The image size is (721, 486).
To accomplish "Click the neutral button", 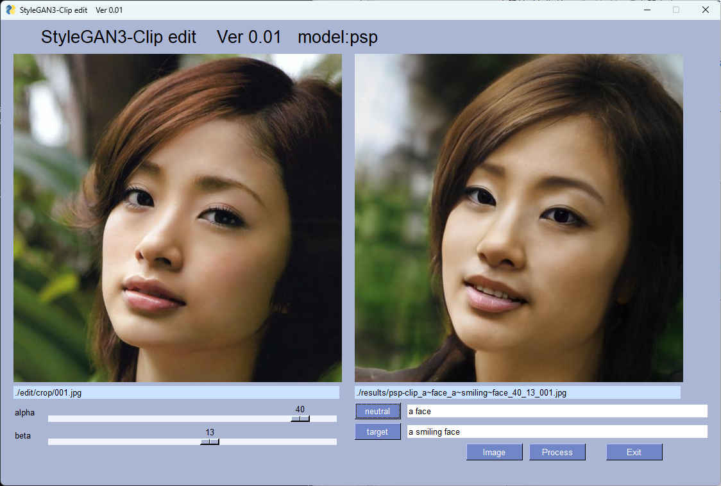I will 377,411.
